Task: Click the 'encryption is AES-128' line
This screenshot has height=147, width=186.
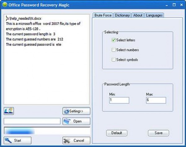Action: tap(23, 29)
